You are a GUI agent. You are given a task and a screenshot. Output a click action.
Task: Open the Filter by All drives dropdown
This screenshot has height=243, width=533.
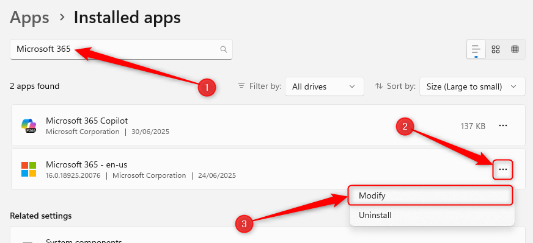click(x=325, y=86)
